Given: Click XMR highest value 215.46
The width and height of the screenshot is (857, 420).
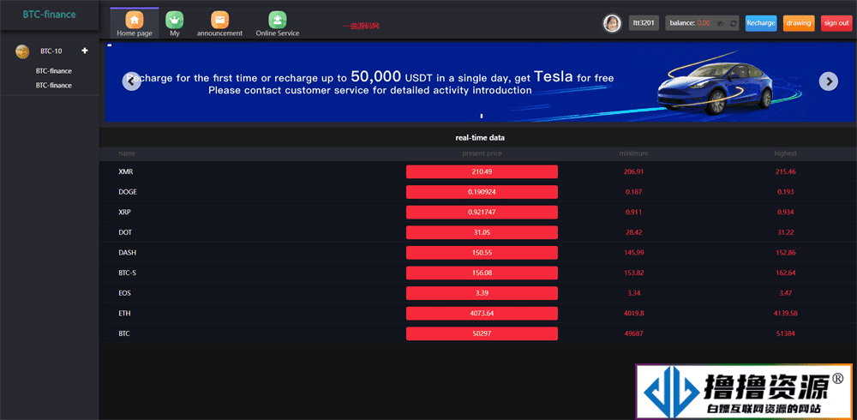Looking at the screenshot, I should click(785, 171).
